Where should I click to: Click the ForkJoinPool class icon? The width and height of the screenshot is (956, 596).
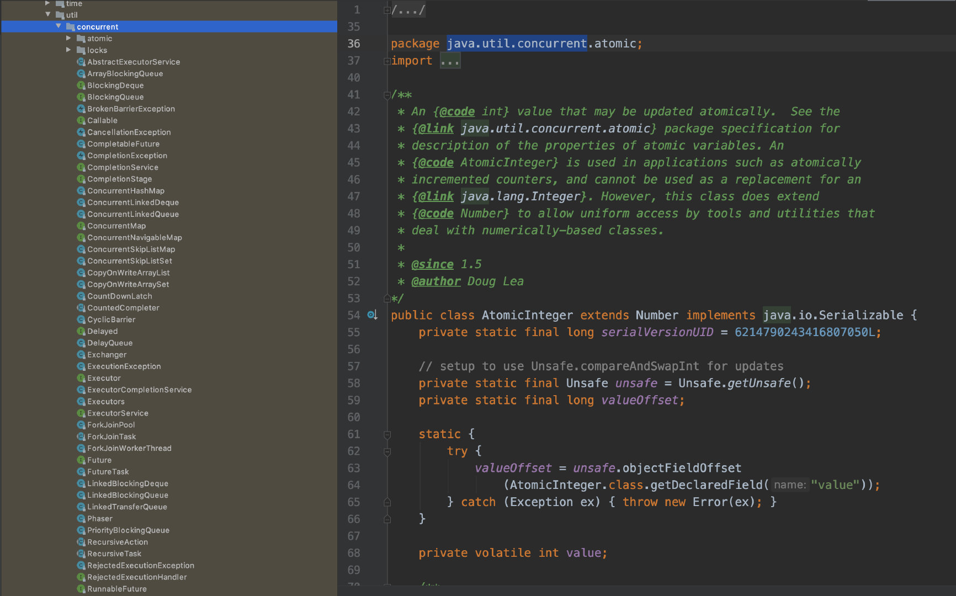coord(81,425)
